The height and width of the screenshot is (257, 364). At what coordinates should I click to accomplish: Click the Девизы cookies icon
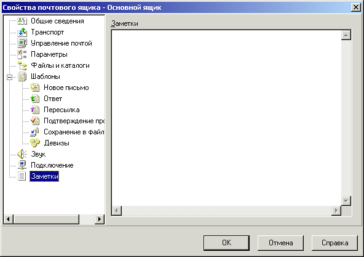click(35, 143)
